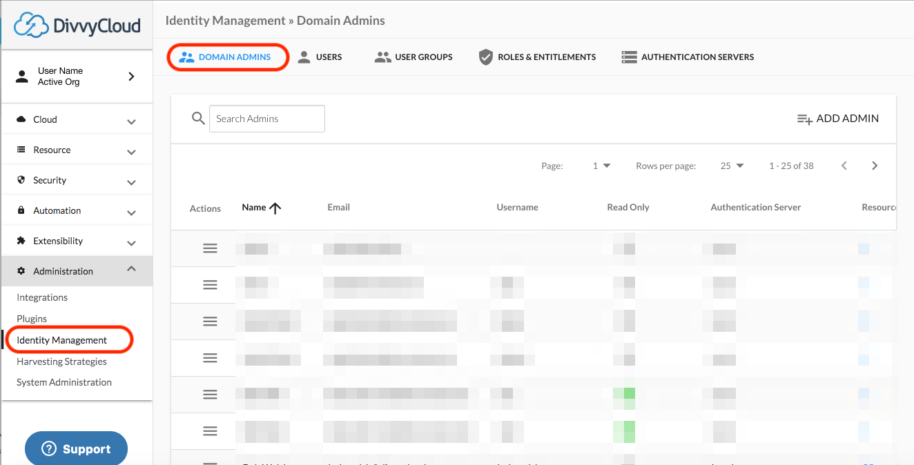Viewport: 914px width, 465px height.
Task: Focus the Search Admins input field
Action: (267, 119)
